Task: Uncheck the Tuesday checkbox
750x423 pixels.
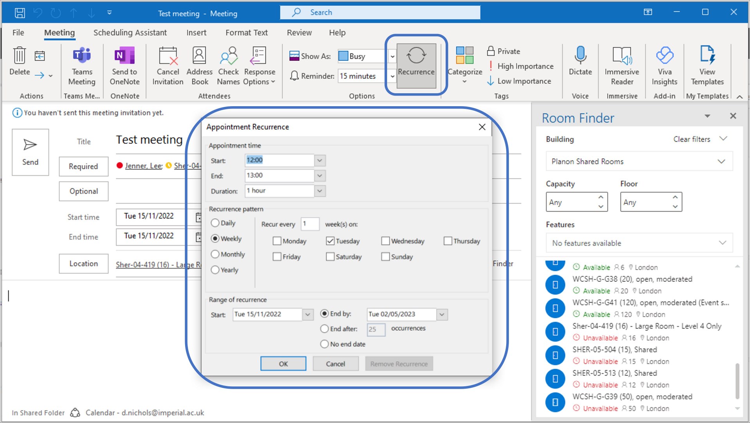Action: 330,241
